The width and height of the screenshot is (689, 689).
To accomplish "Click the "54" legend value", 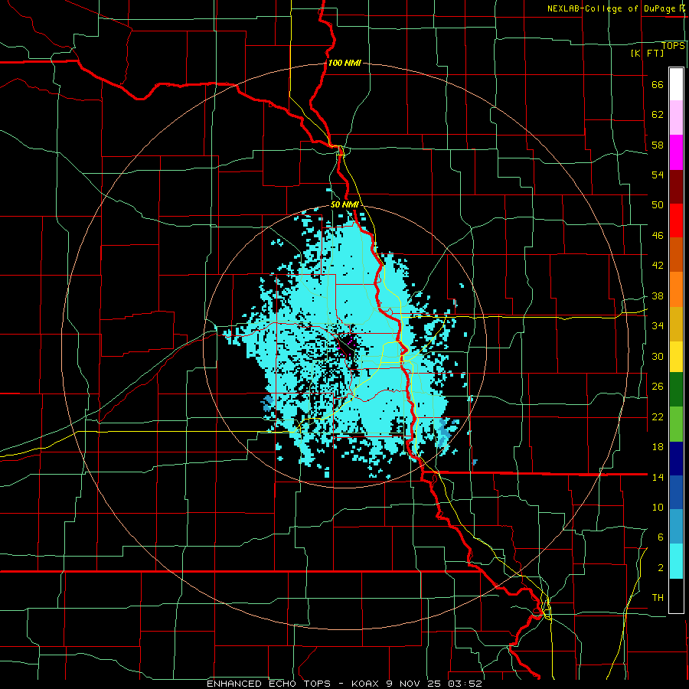I will click(658, 175).
